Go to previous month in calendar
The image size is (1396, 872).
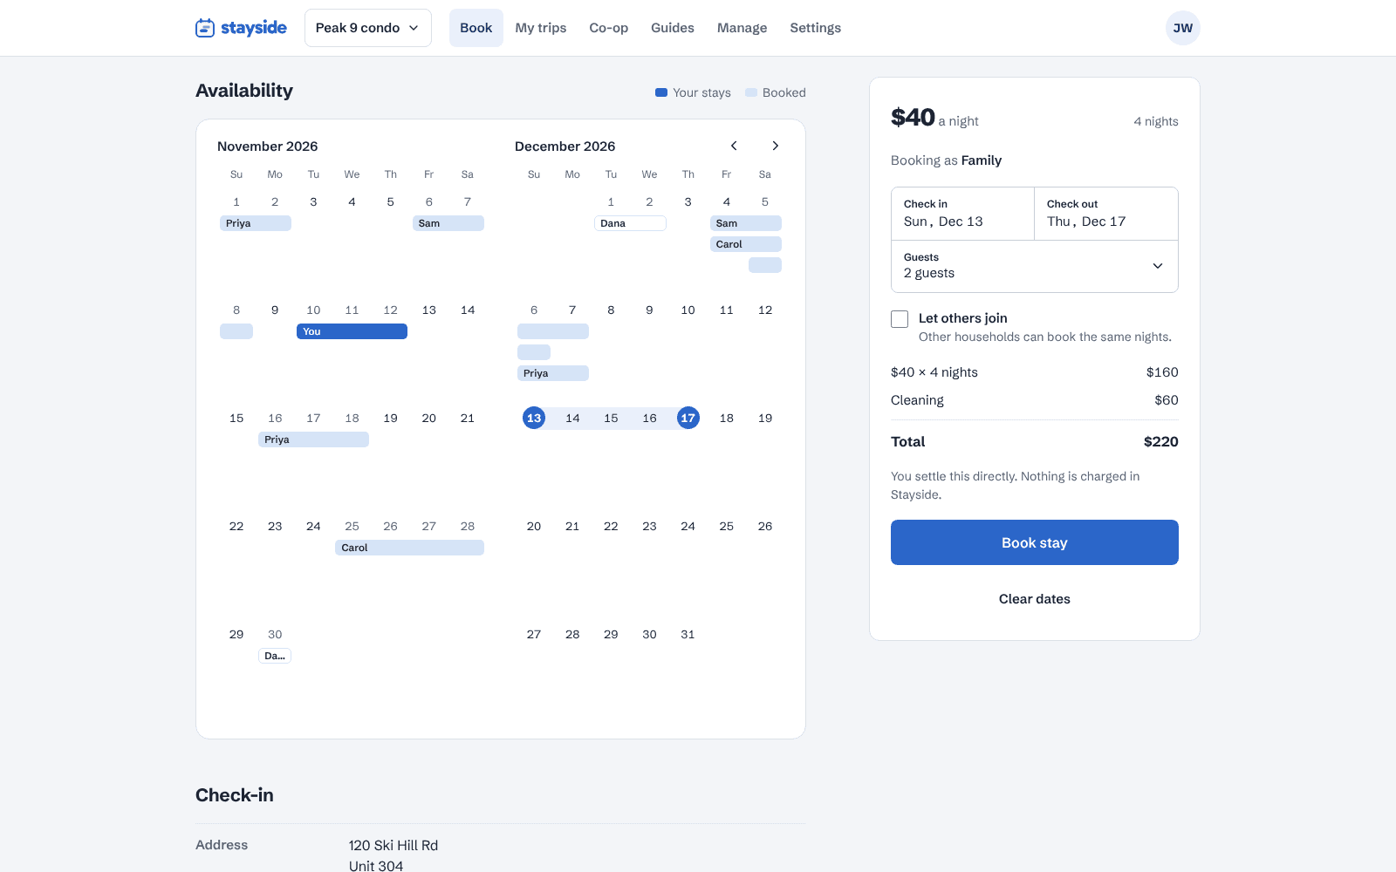tap(734, 146)
